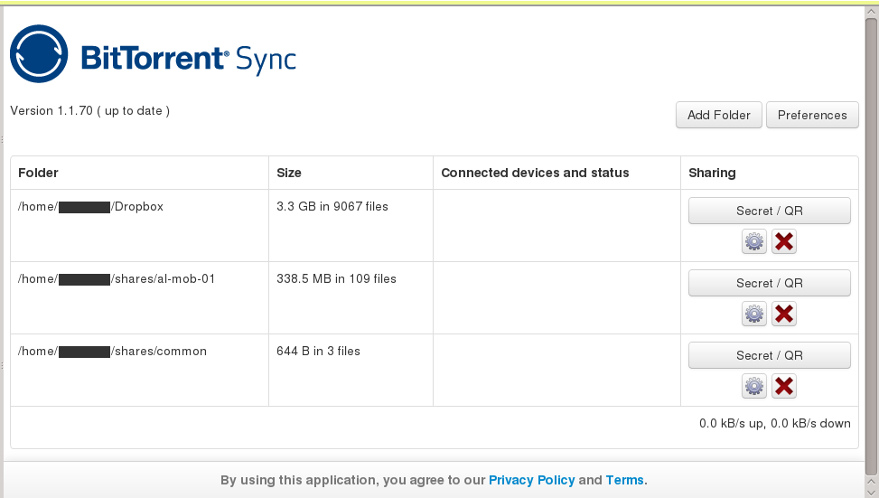Select the Dropbox folder path text
The height and width of the screenshot is (498, 879).
tap(91, 207)
